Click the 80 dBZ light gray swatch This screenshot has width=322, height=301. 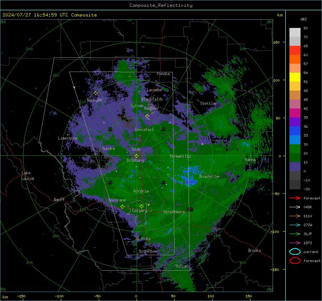pyautogui.click(x=295, y=32)
